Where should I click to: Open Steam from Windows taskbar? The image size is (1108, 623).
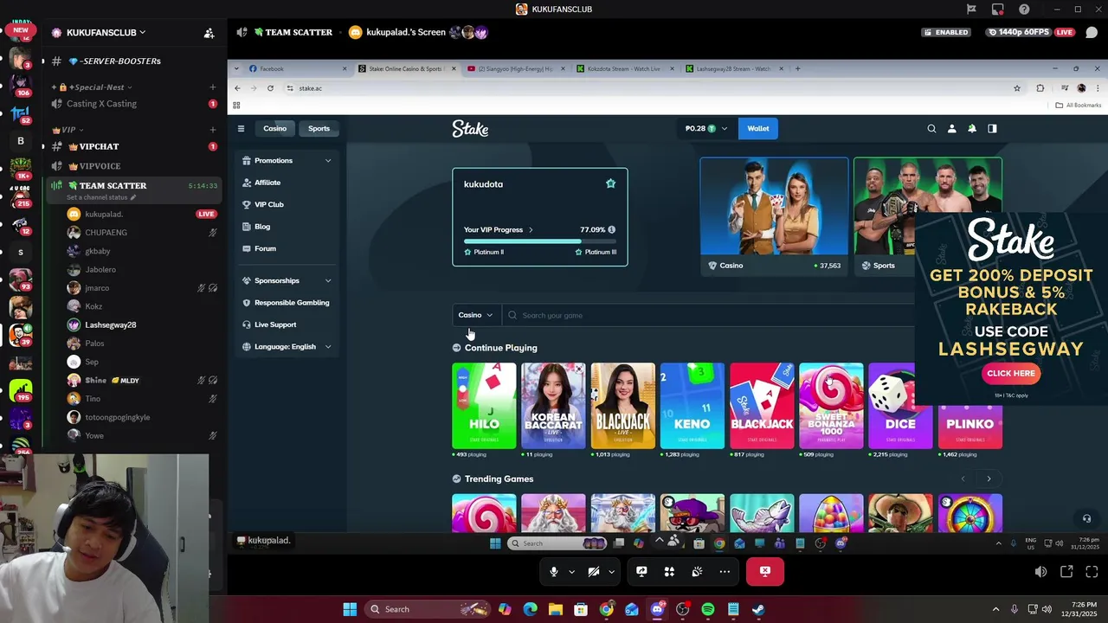pyautogui.click(x=758, y=609)
